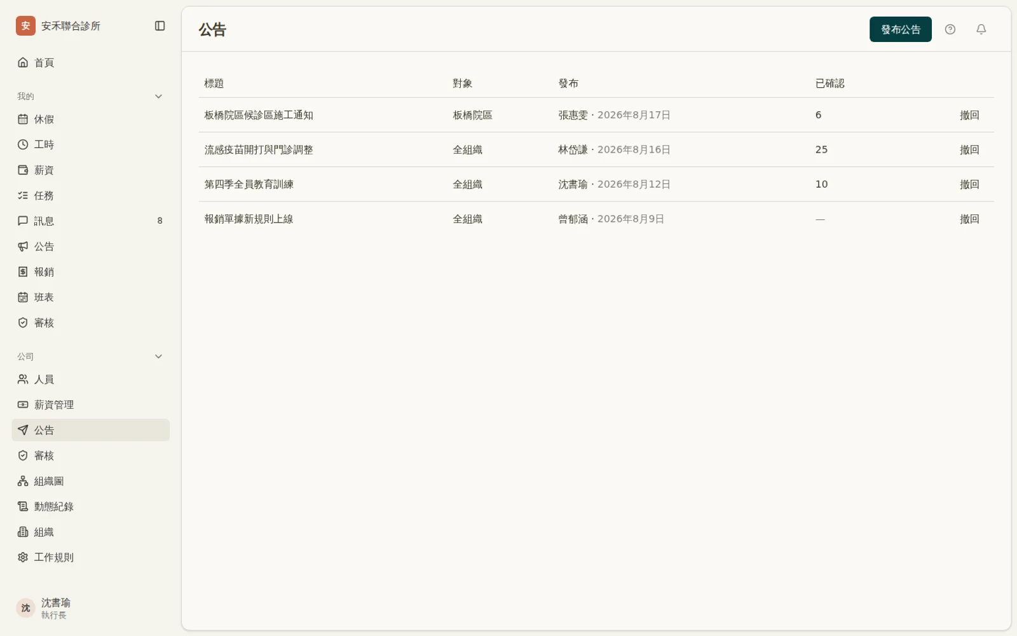Open 審核 under the 我的 section
Screen dimensions: 1017x636
[x=90, y=322]
